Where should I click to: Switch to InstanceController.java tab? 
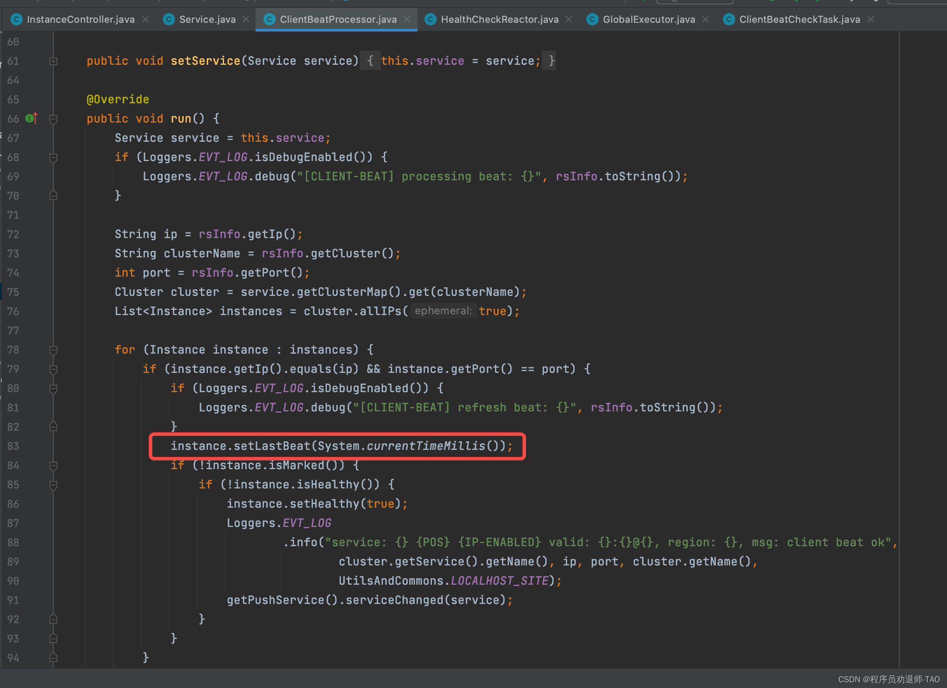81,19
